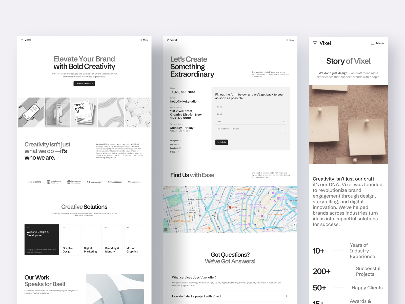Click the Vixel logo on the Elevate Your Brand page

click(26, 40)
